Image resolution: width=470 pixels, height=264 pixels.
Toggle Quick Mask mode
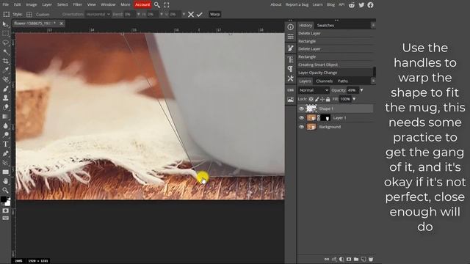coord(5,210)
